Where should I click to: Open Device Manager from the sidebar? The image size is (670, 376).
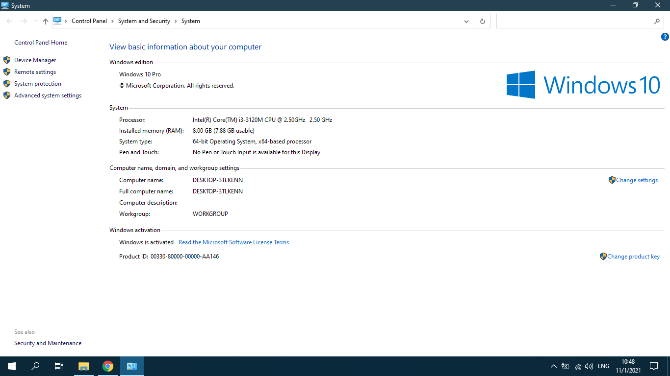(35, 60)
